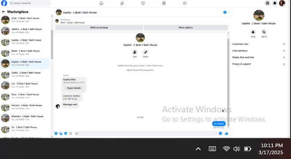Open the account profile picture menu
The width and height of the screenshot is (291, 159).
click(282, 3)
